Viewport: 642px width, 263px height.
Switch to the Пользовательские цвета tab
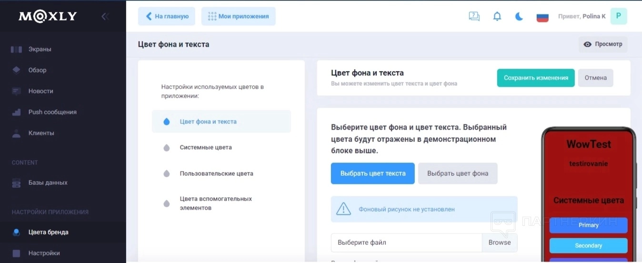click(216, 173)
